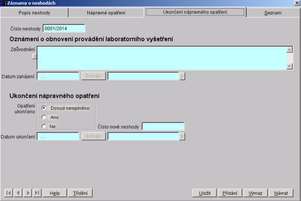Clear the Datum zahájení approver field
Image resolution: width=301 pixels, height=201 pixels.
[182, 76]
